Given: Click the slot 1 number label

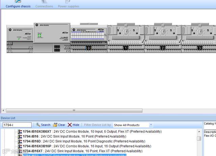Looking at the screenshot, I should 126,48.
